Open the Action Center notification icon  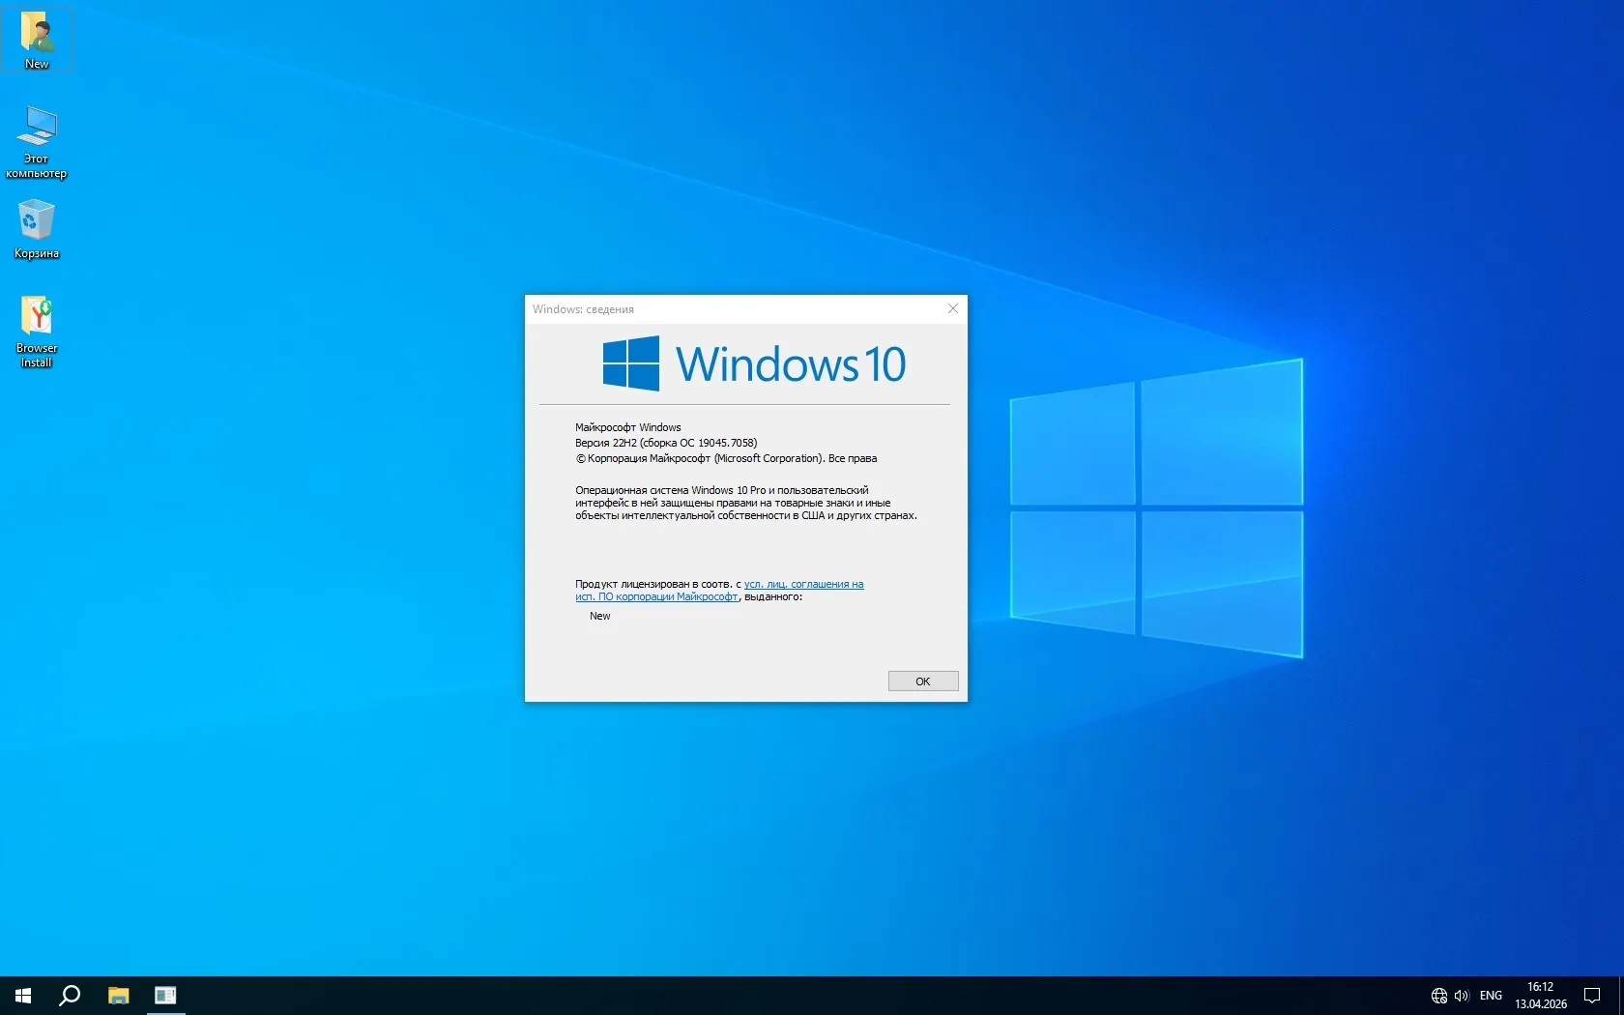1592,996
